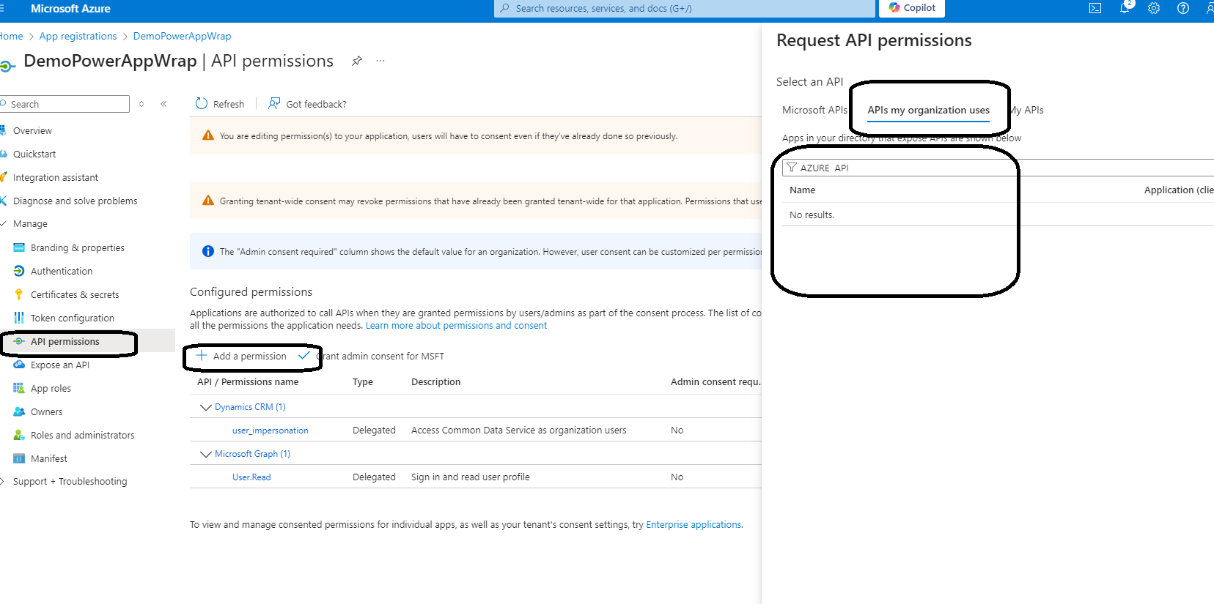This screenshot has height=604, width=1214.
Task: Collapse the Microsoft Graph group
Action: coord(205,454)
